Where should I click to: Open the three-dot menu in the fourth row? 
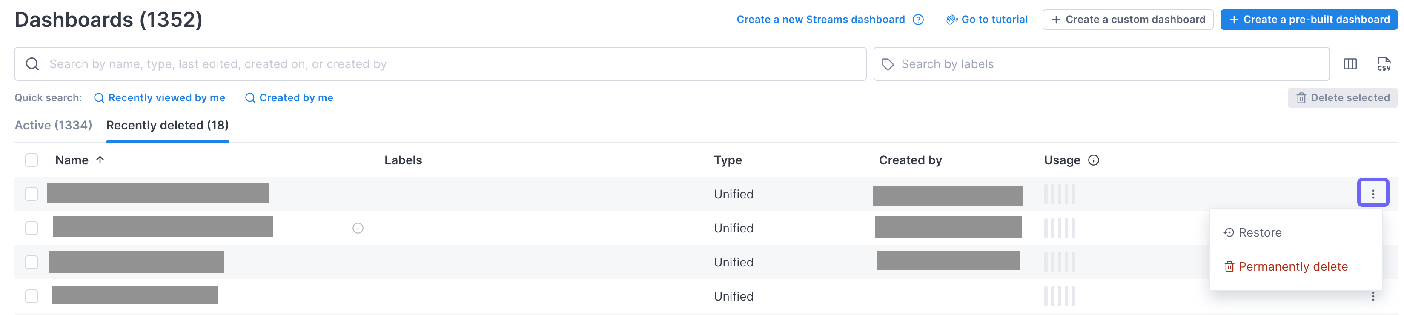click(1373, 296)
